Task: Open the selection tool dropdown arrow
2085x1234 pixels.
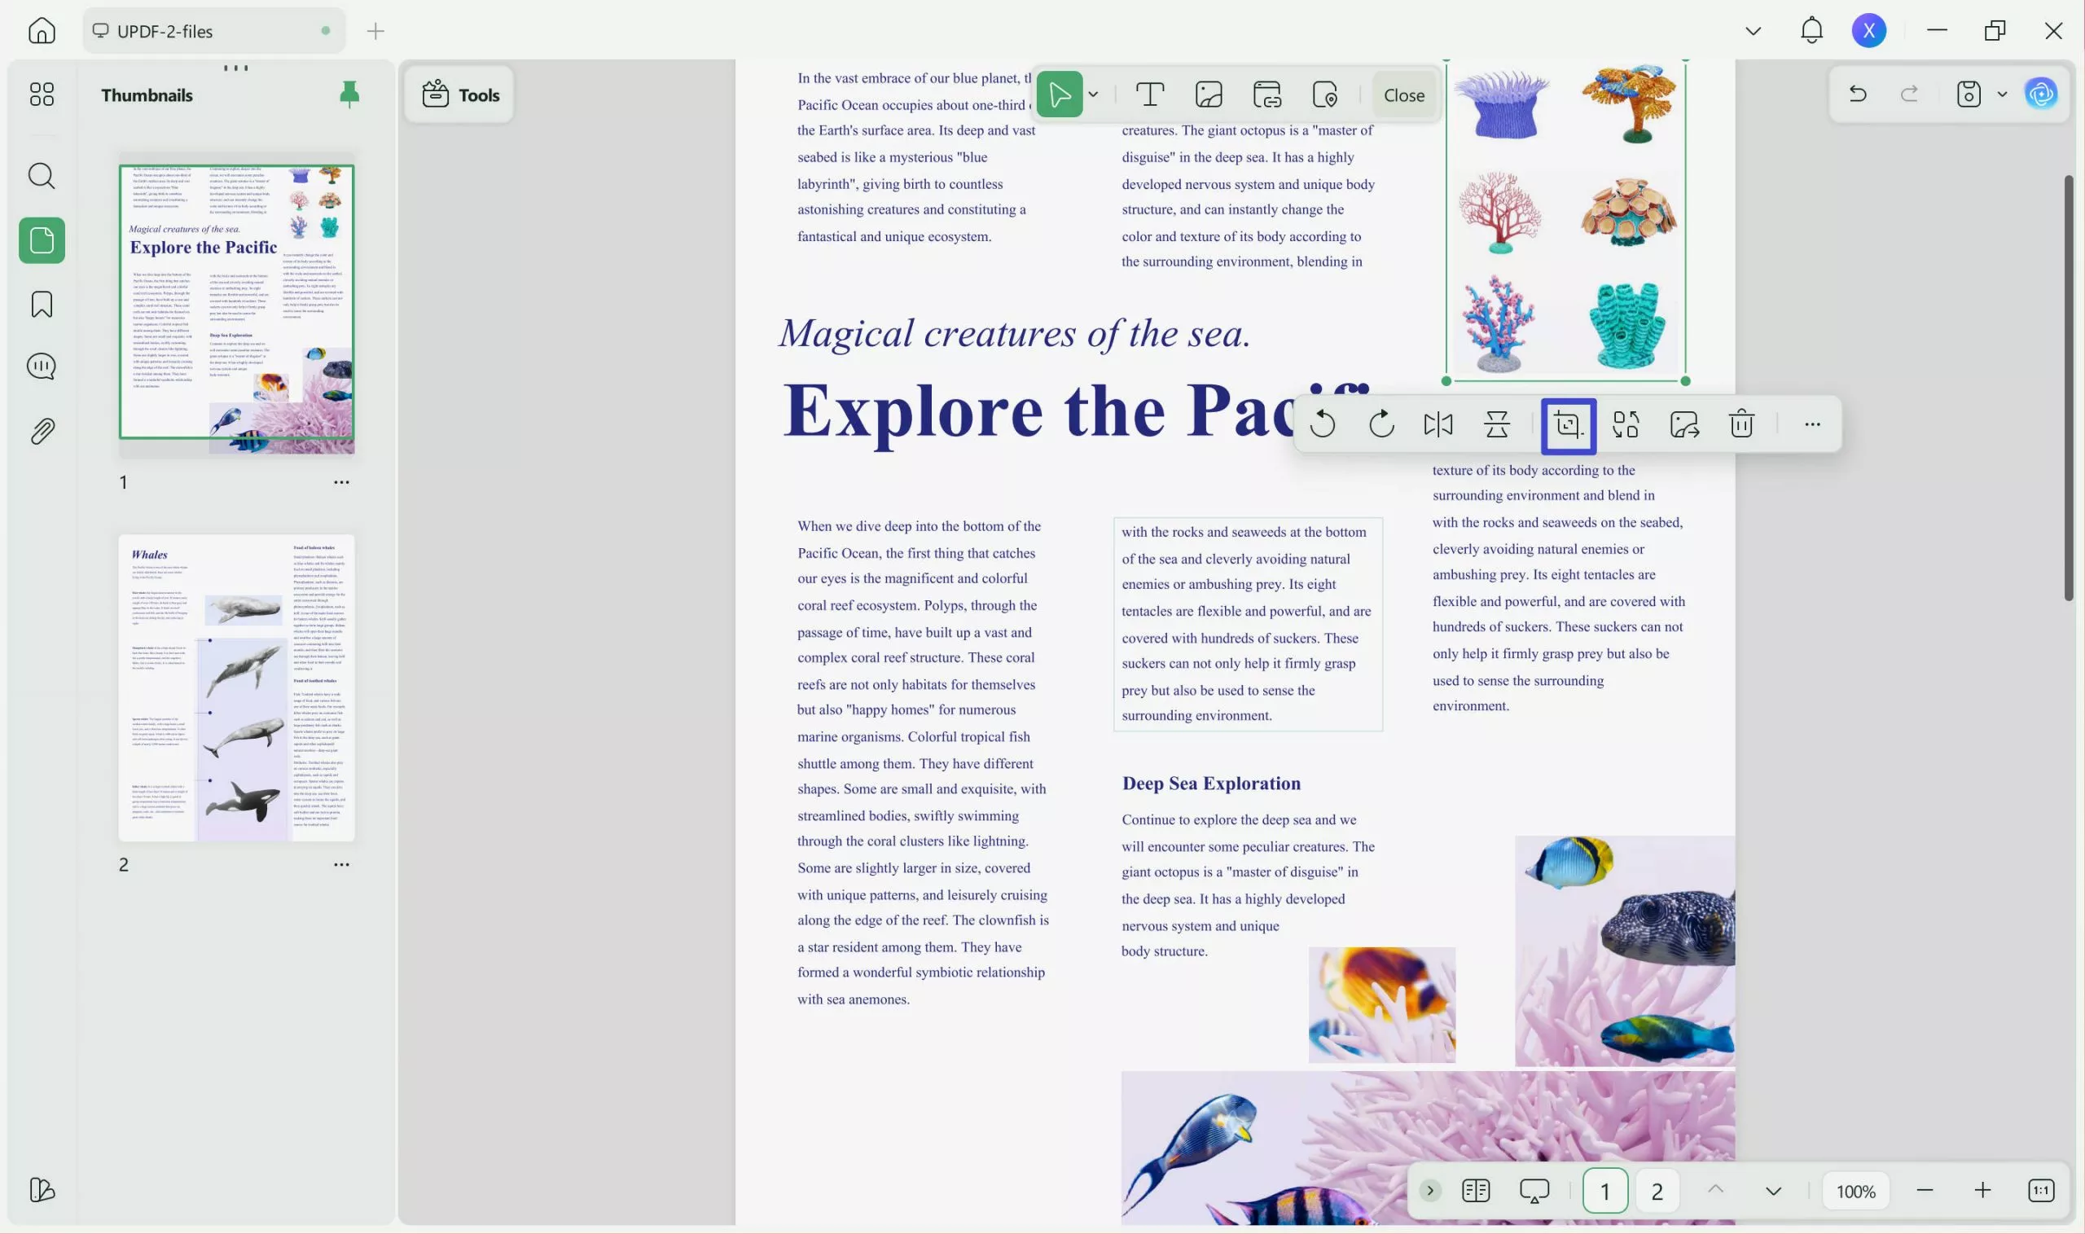Action: 1093,94
